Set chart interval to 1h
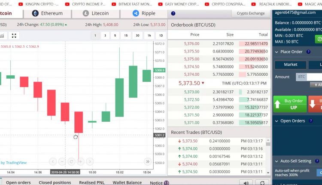This screenshot has height=185, width=322. 149,36
